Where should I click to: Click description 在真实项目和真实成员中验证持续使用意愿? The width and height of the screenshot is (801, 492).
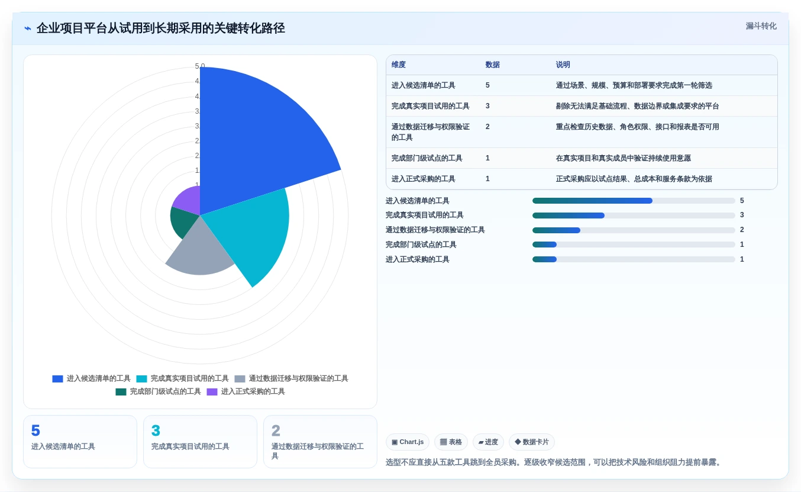[x=624, y=158]
